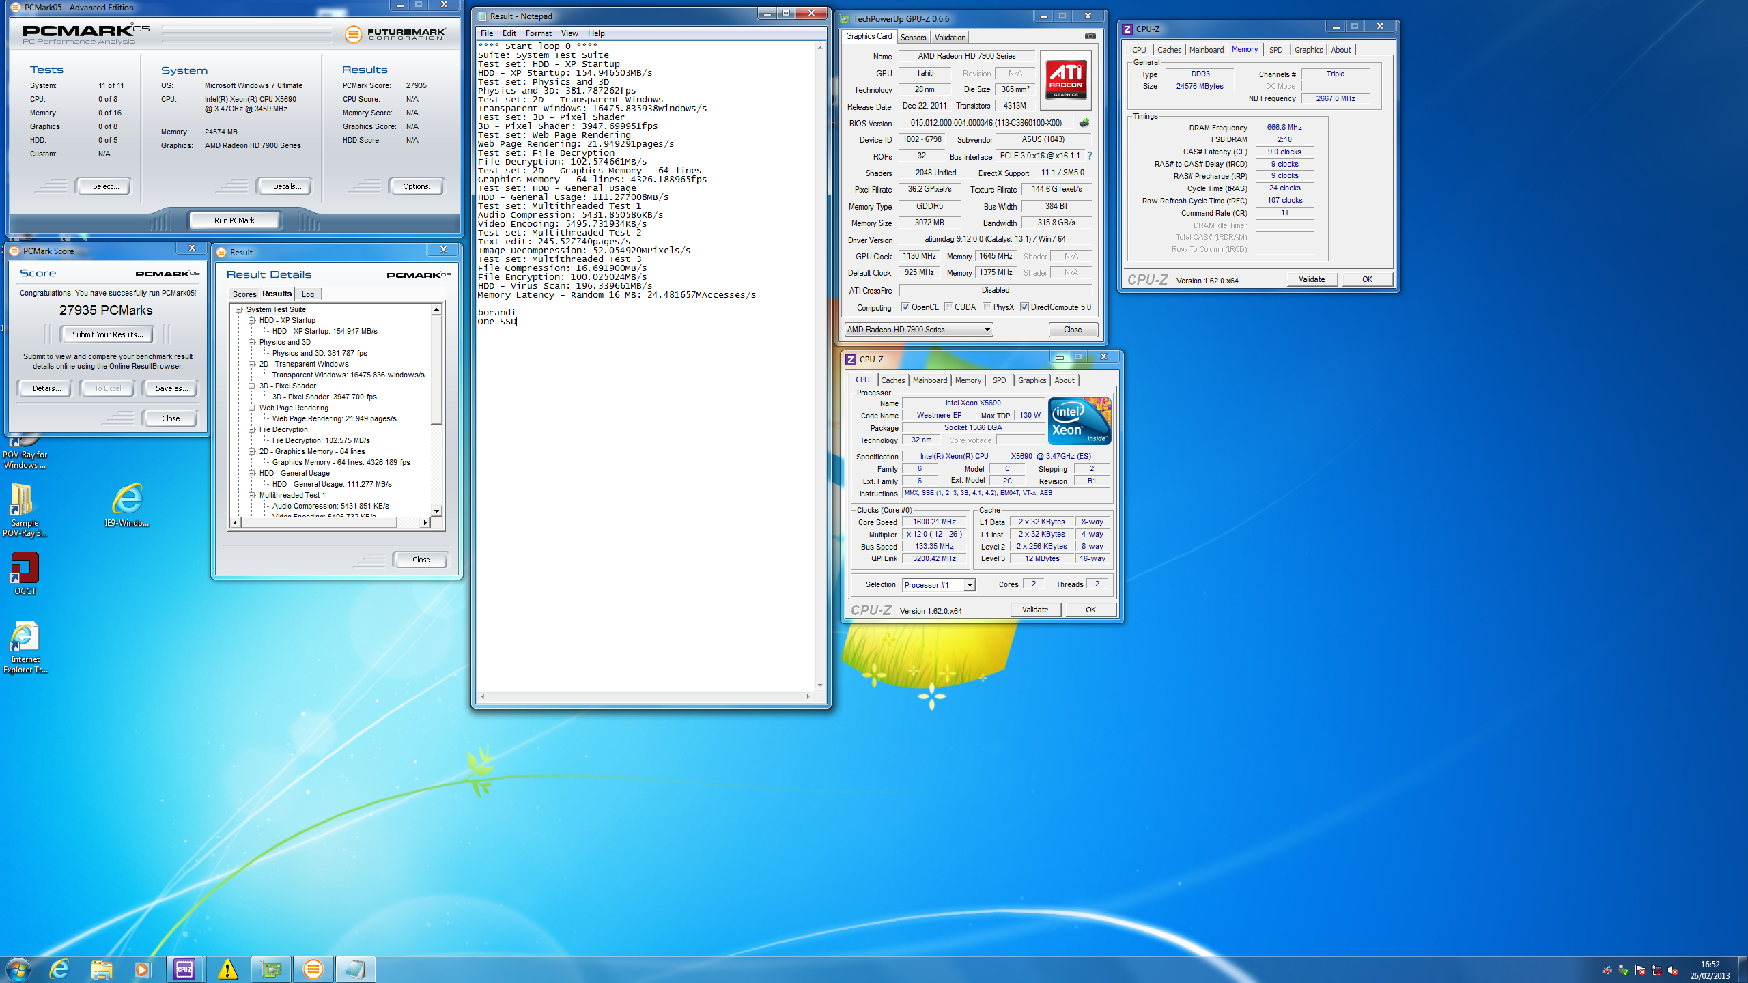Screen dimensions: 1748x983
Task: Click the Intel Xeon logo in CPU-Z
Action: (x=1080, y=421)
